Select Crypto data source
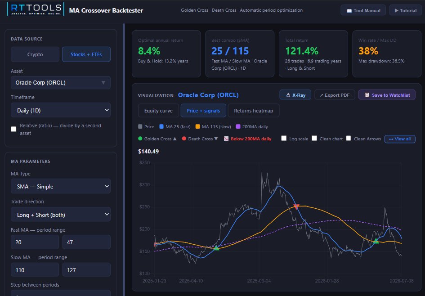Viewport: 425px width, 296px height. point(35,54)
